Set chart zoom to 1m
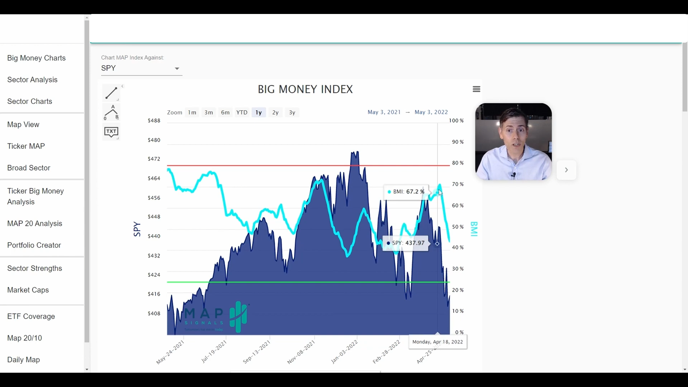 point(192,113)
